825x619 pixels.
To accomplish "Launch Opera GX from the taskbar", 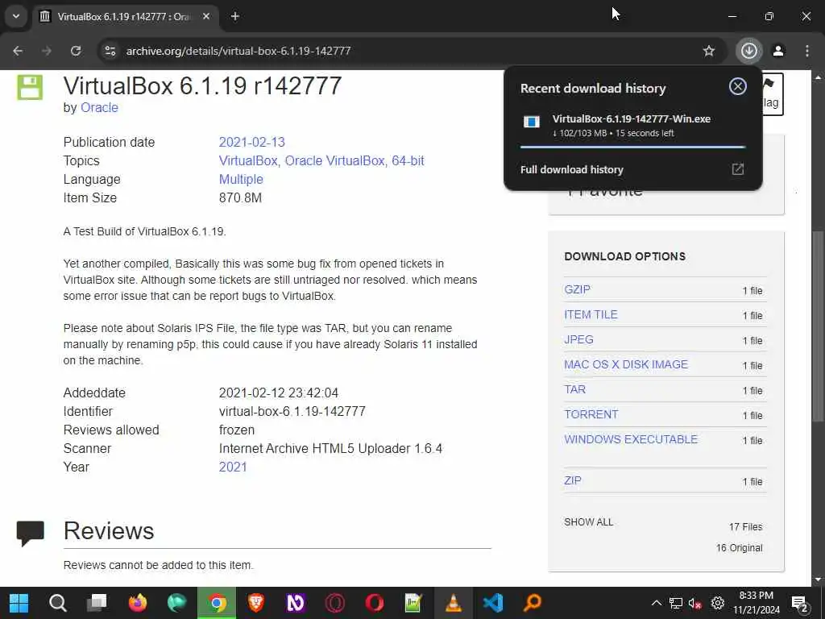I will (334, 603).
